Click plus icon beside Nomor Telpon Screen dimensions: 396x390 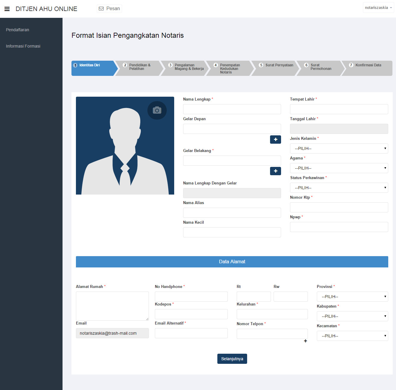point(305,341)
